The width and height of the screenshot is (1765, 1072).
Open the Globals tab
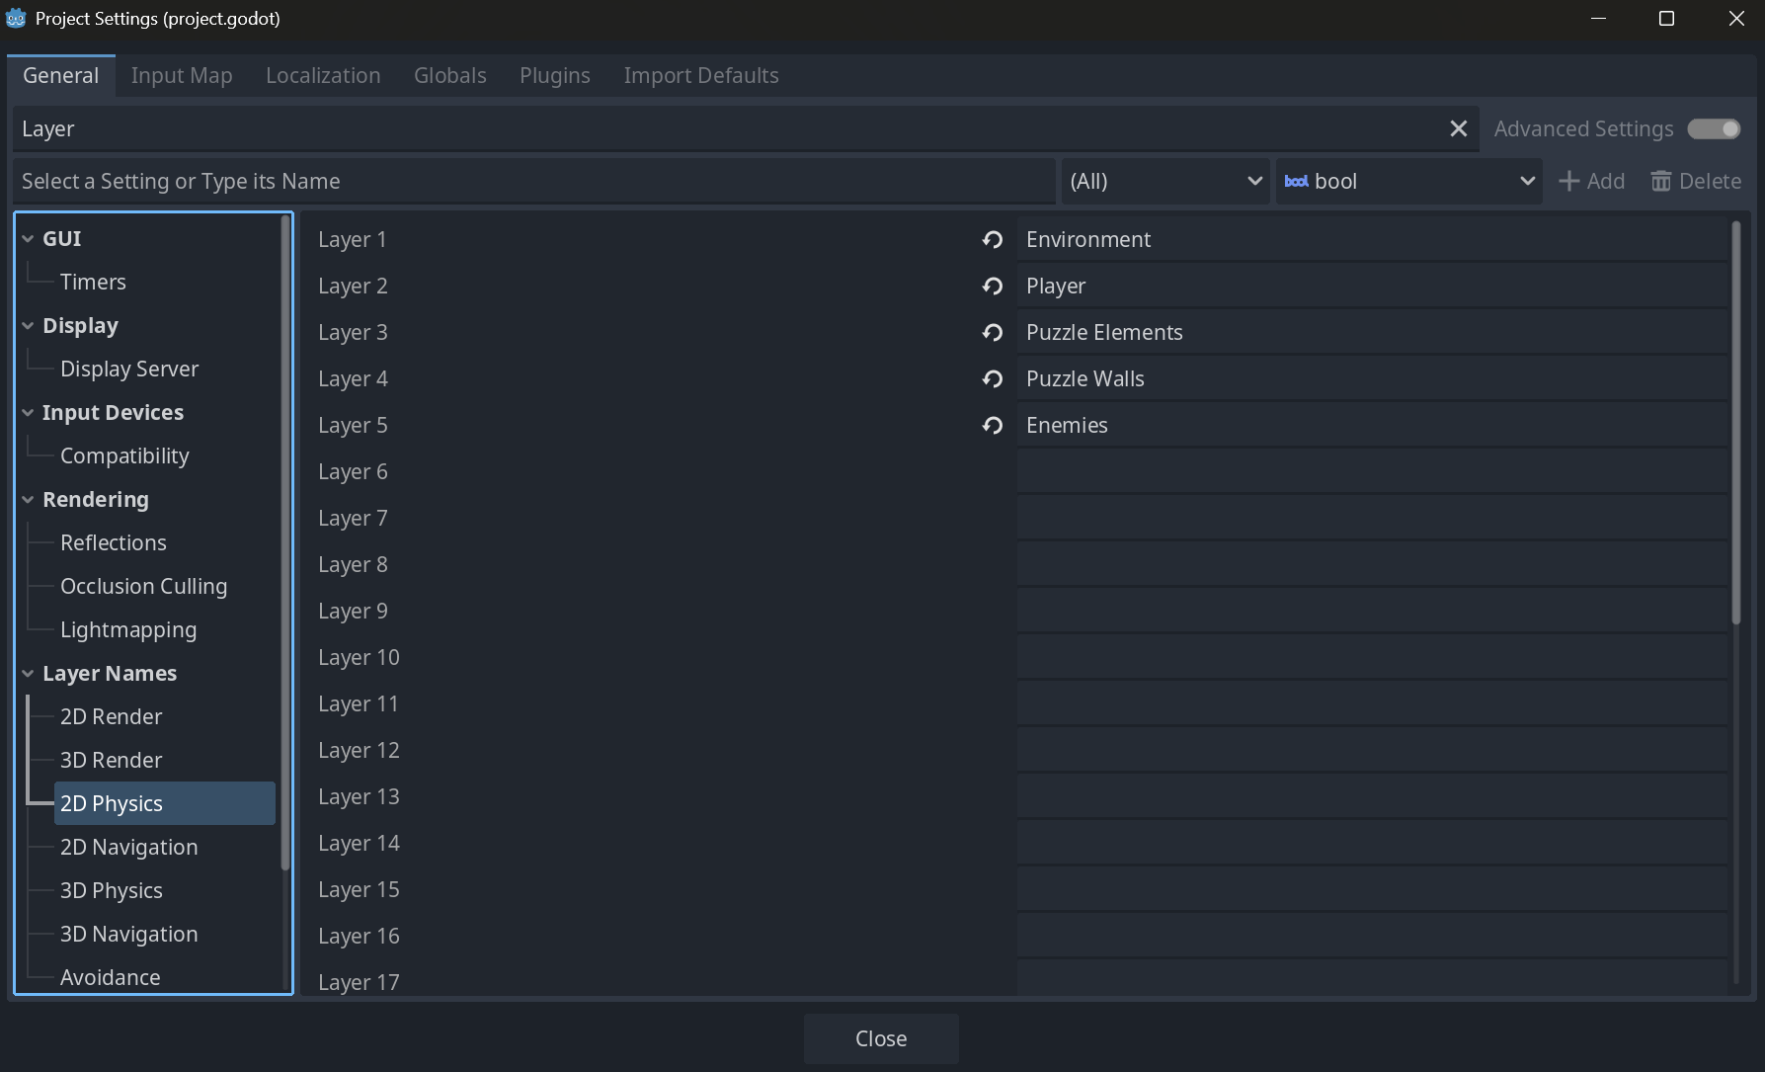pyautogui.click(x=449, y=76)
